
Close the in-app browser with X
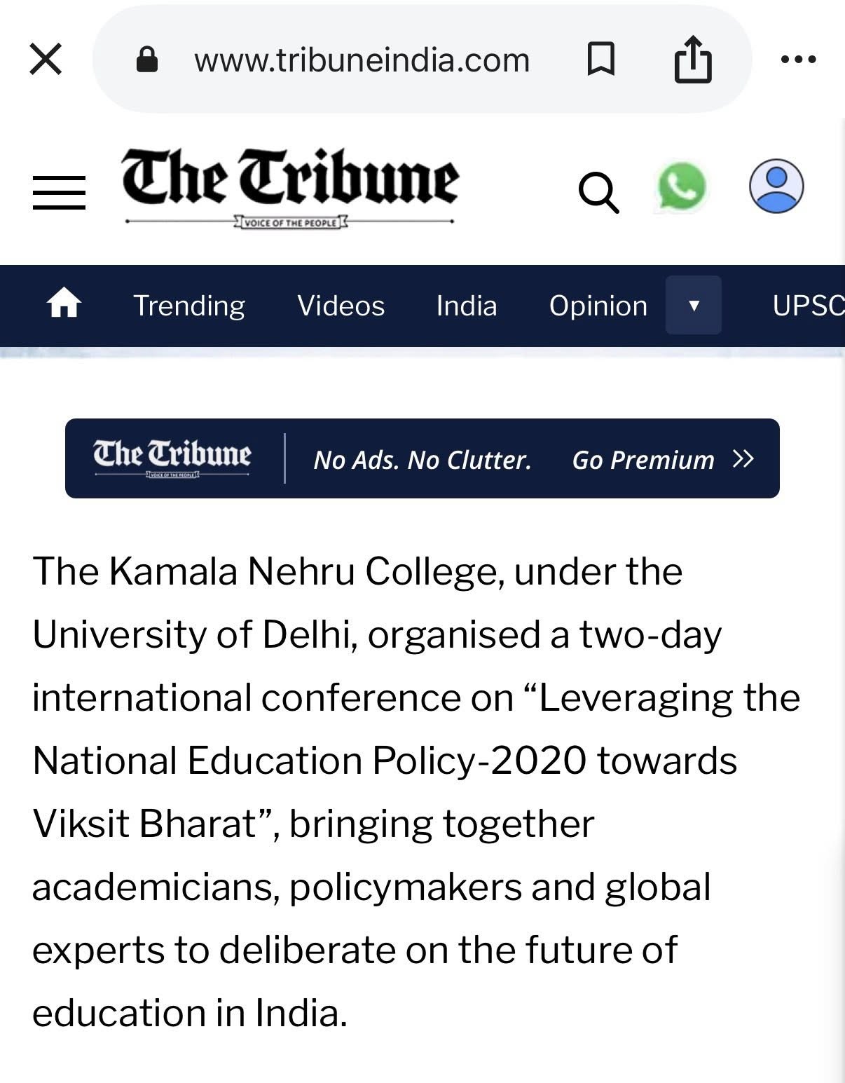[x=46, y=59]
